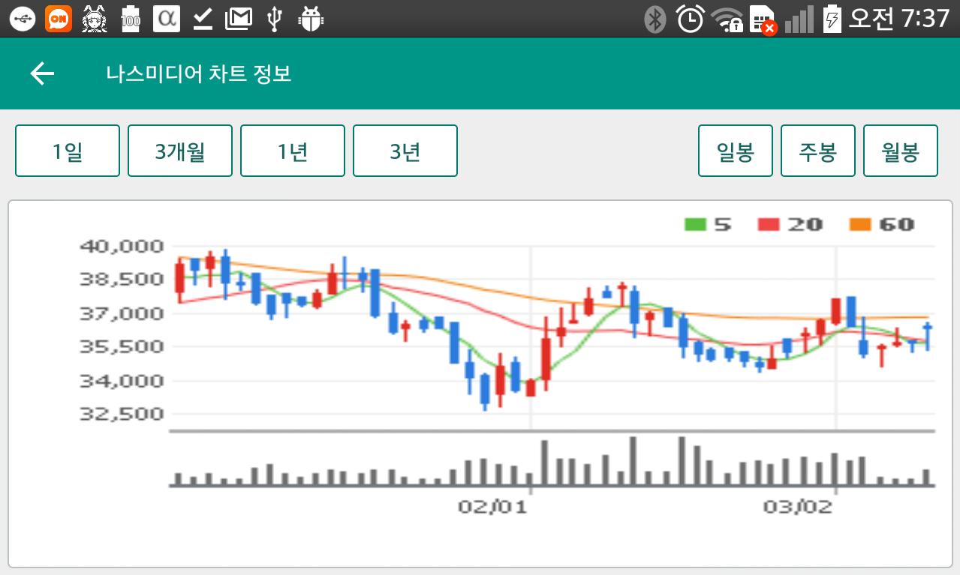Tap the SIM card error icon
Image resolution: width=960 pixels, height=575 pixels.
(764, 20)
